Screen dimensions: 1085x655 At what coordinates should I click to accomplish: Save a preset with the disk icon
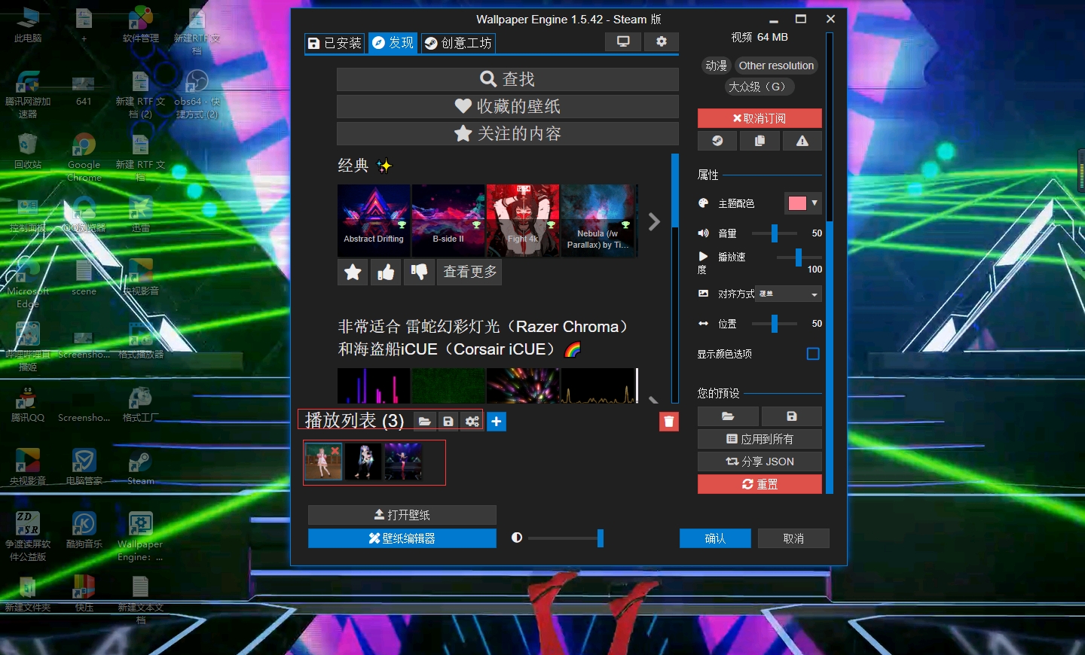[792, 416]
